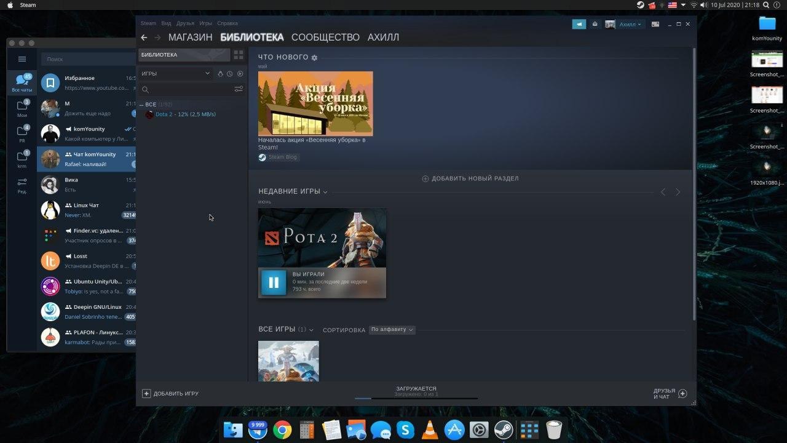This screenshot has height=443, width=787.
Task: Open the МАГАЗИН tab
Action: pos(190,38)
